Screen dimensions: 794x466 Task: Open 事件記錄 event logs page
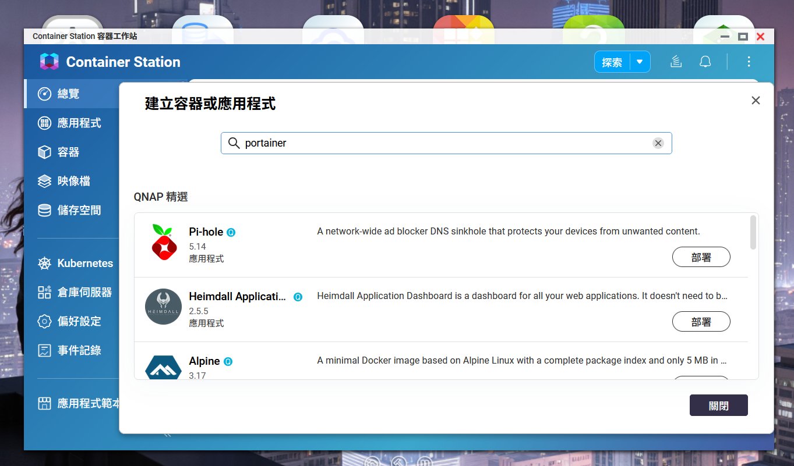click(x=72, y=350)
